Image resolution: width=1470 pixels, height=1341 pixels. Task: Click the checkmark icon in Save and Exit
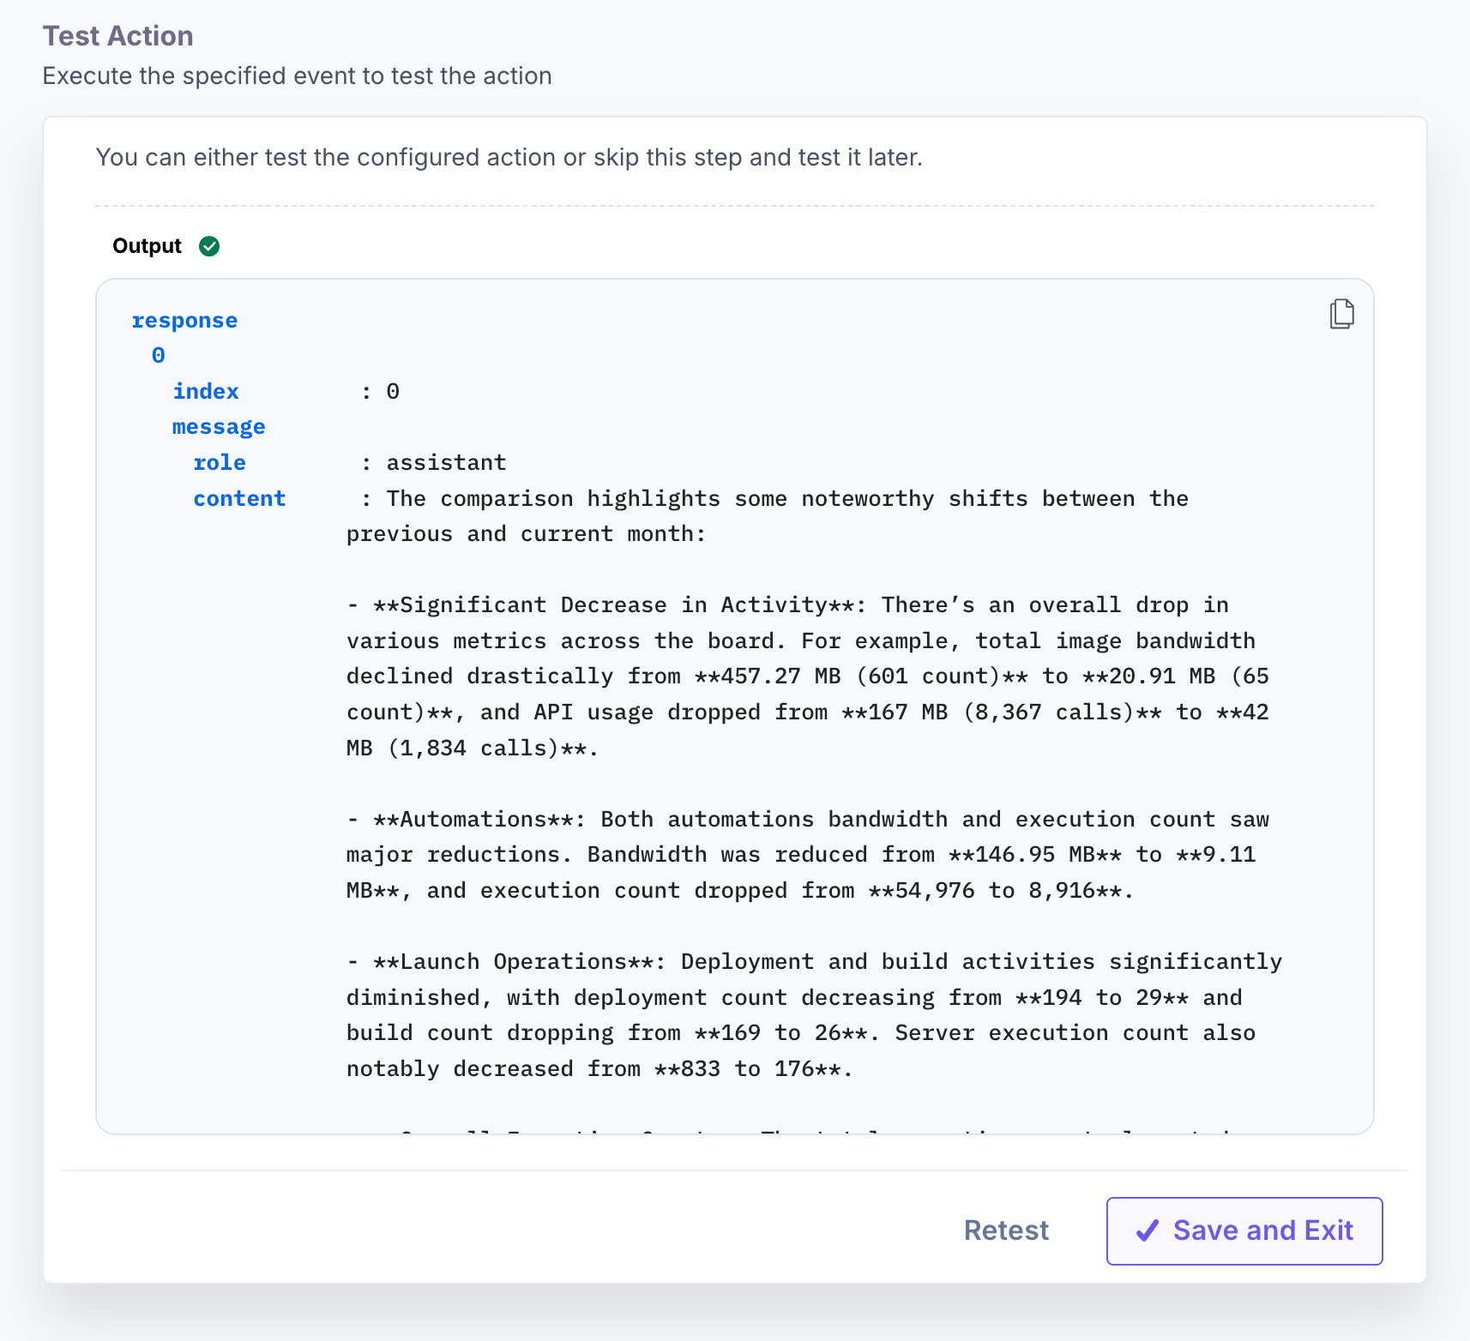pyautogui.click(x=1147, y=1231)
